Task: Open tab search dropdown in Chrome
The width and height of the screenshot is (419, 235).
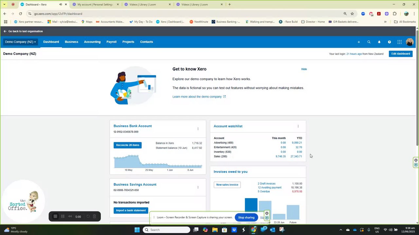Action: click(4, 5)
